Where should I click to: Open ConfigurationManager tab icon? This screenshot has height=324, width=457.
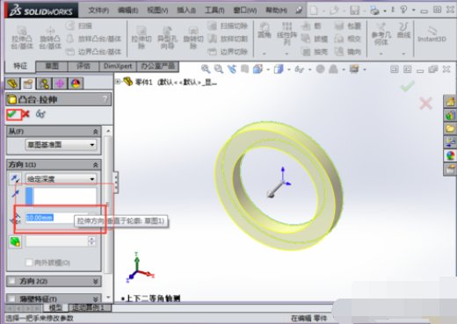pyautogui.click(x=44, y=83)
